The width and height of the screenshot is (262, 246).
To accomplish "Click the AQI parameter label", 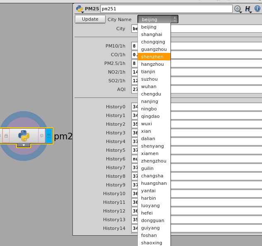I will click(x=121, y=89).
